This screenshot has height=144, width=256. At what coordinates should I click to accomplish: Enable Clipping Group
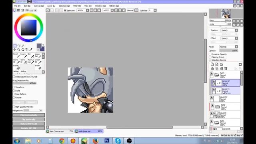(210, 57)
